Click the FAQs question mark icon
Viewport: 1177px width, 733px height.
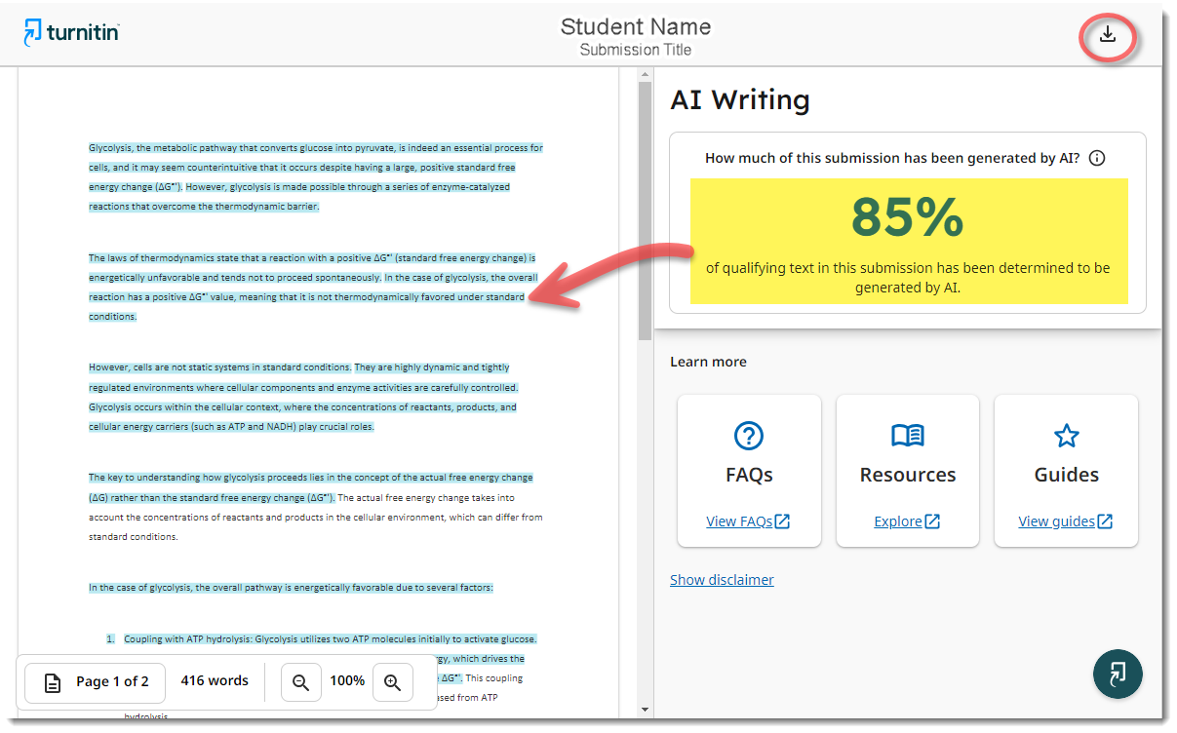pos(749,436)
